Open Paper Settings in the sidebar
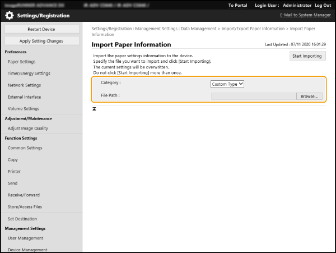The width and height of the screenshot is (336, 253). [x=22, y=62]
